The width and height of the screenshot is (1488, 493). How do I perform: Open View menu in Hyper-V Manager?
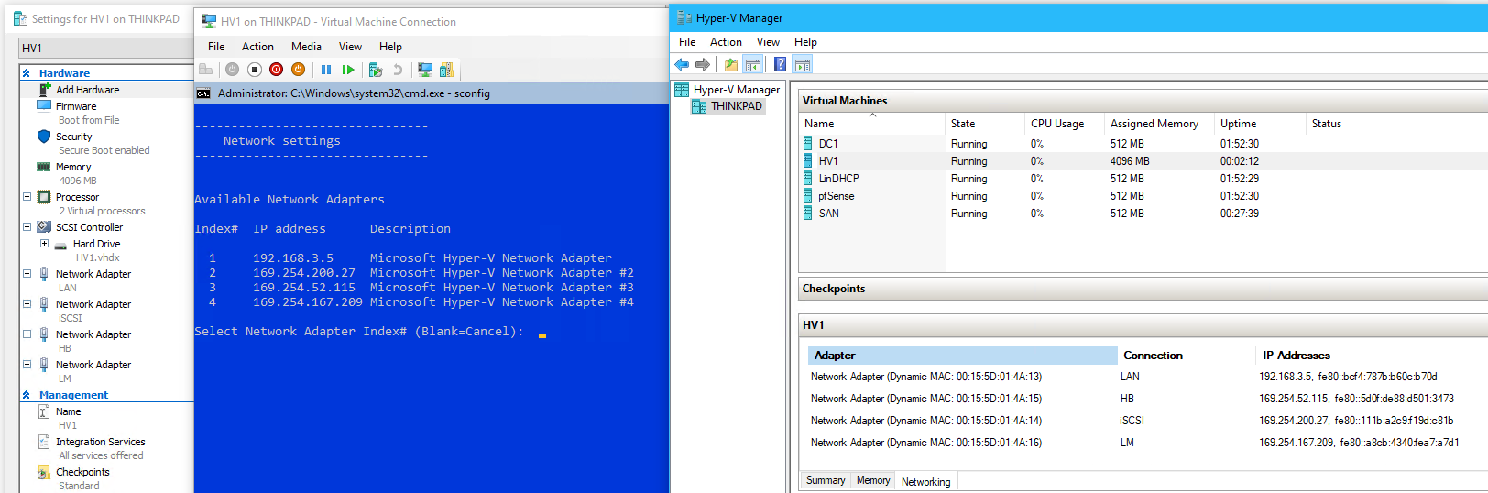768,42
